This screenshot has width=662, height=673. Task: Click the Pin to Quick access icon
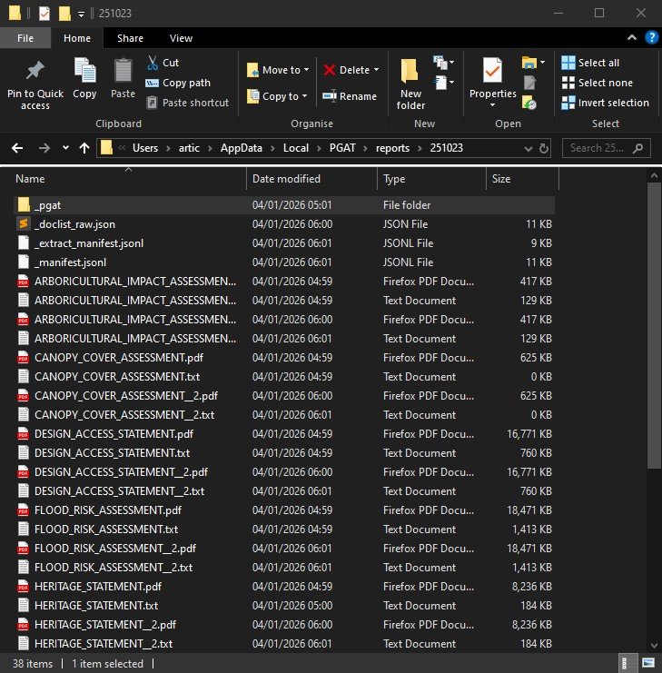(x=35, y=71)
